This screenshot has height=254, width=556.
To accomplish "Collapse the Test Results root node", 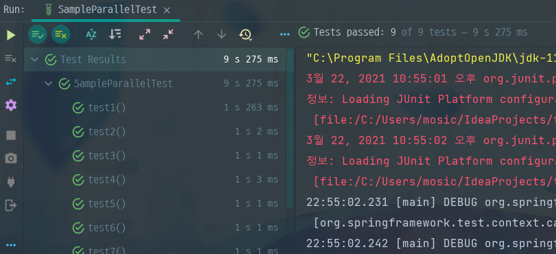I will point(34,59).
